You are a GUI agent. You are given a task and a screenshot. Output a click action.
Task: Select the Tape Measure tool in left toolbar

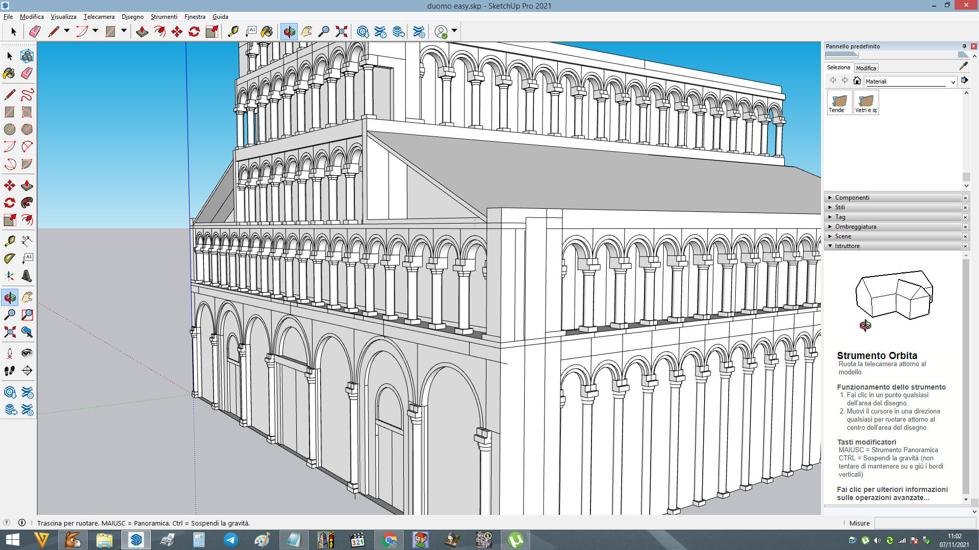coord(9,241)
